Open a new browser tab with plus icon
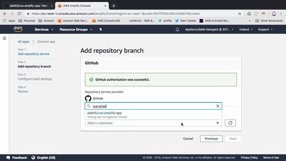 click(x=114, y=6)
